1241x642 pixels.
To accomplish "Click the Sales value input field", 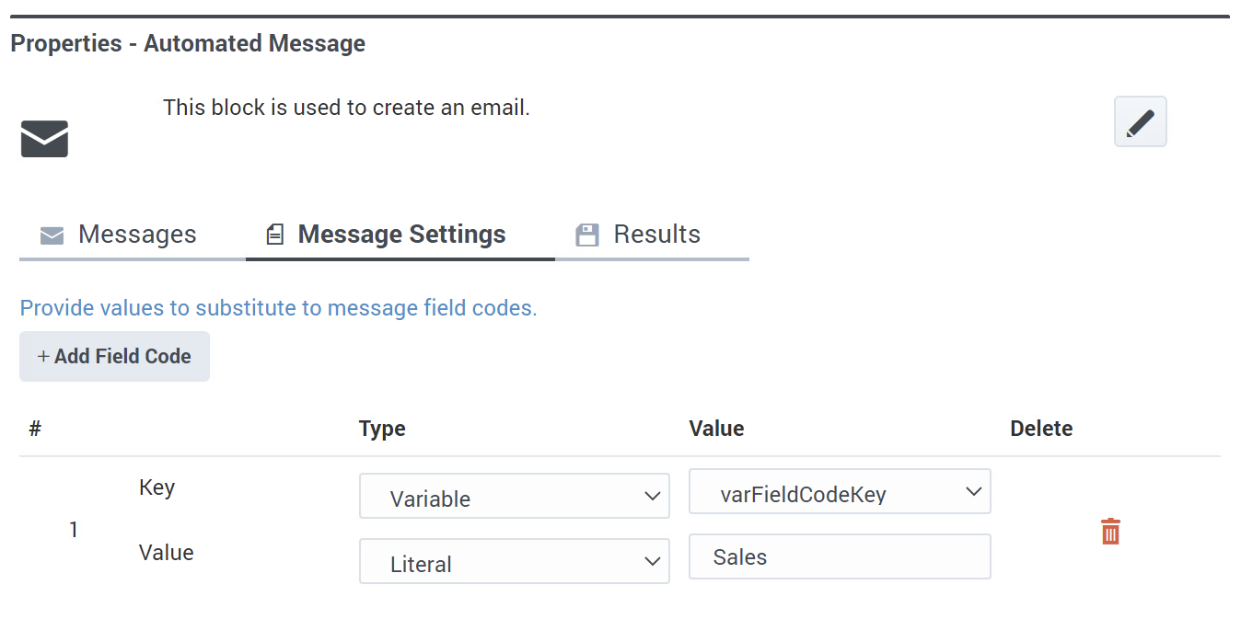I will click(840, 556).
